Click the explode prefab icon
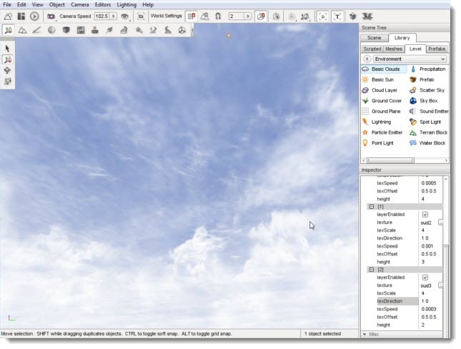Screen dimensions: 461x349 tap(367, 16)
